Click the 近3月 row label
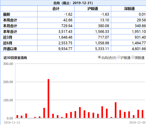 7,37
